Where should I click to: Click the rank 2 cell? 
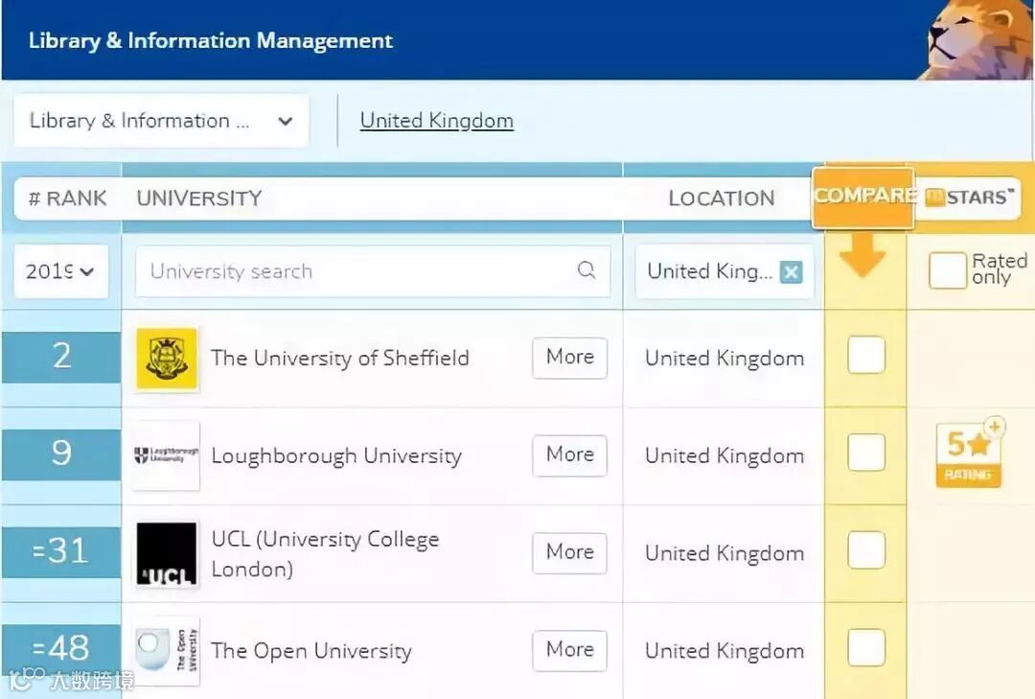point(61,357)
